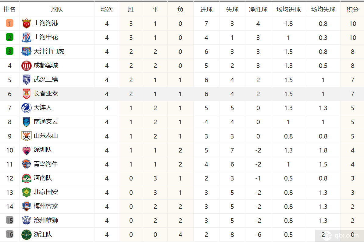This screenshot has width=364, height=242.
Task: Select the 大连人 blue logo
Action: (26, 108)
